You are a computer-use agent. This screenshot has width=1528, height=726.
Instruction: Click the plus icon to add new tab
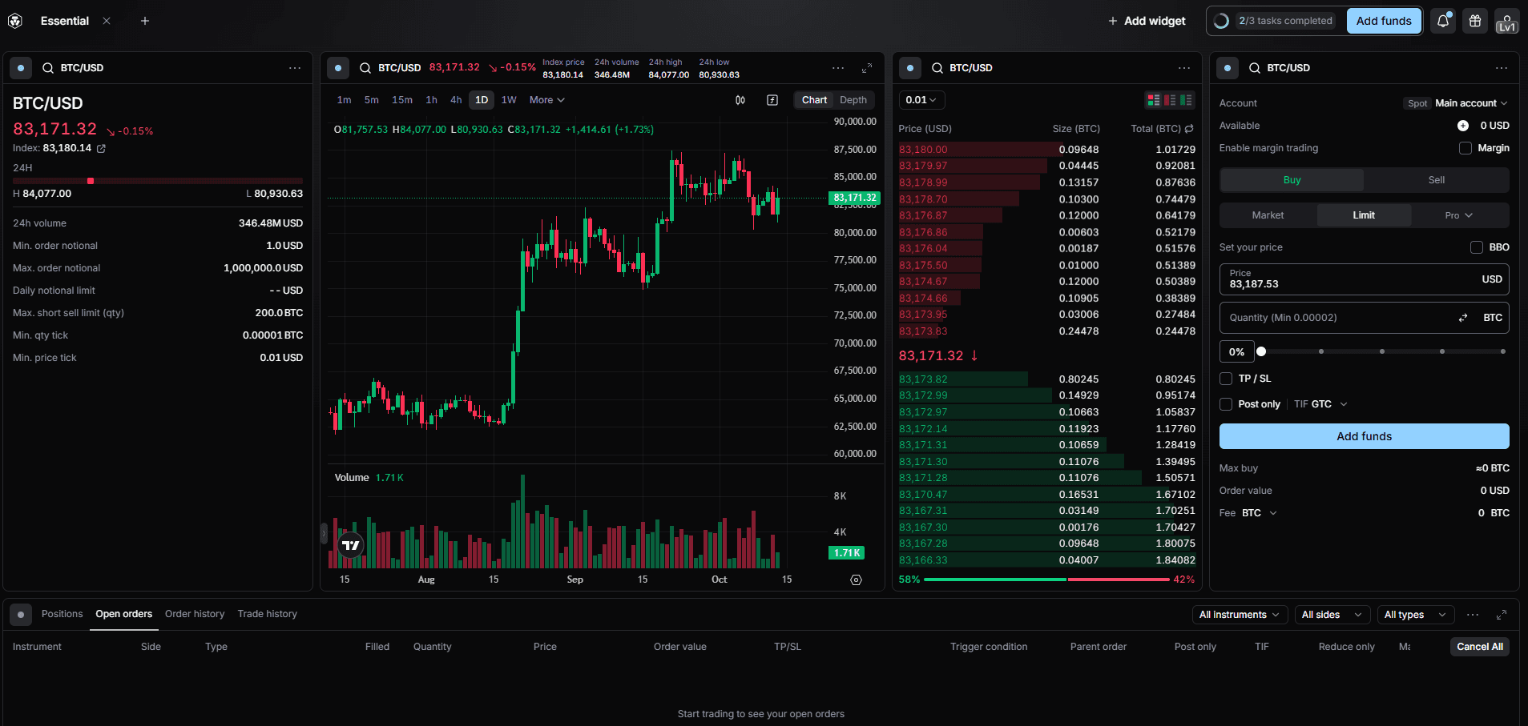click(x=145, y=21)
